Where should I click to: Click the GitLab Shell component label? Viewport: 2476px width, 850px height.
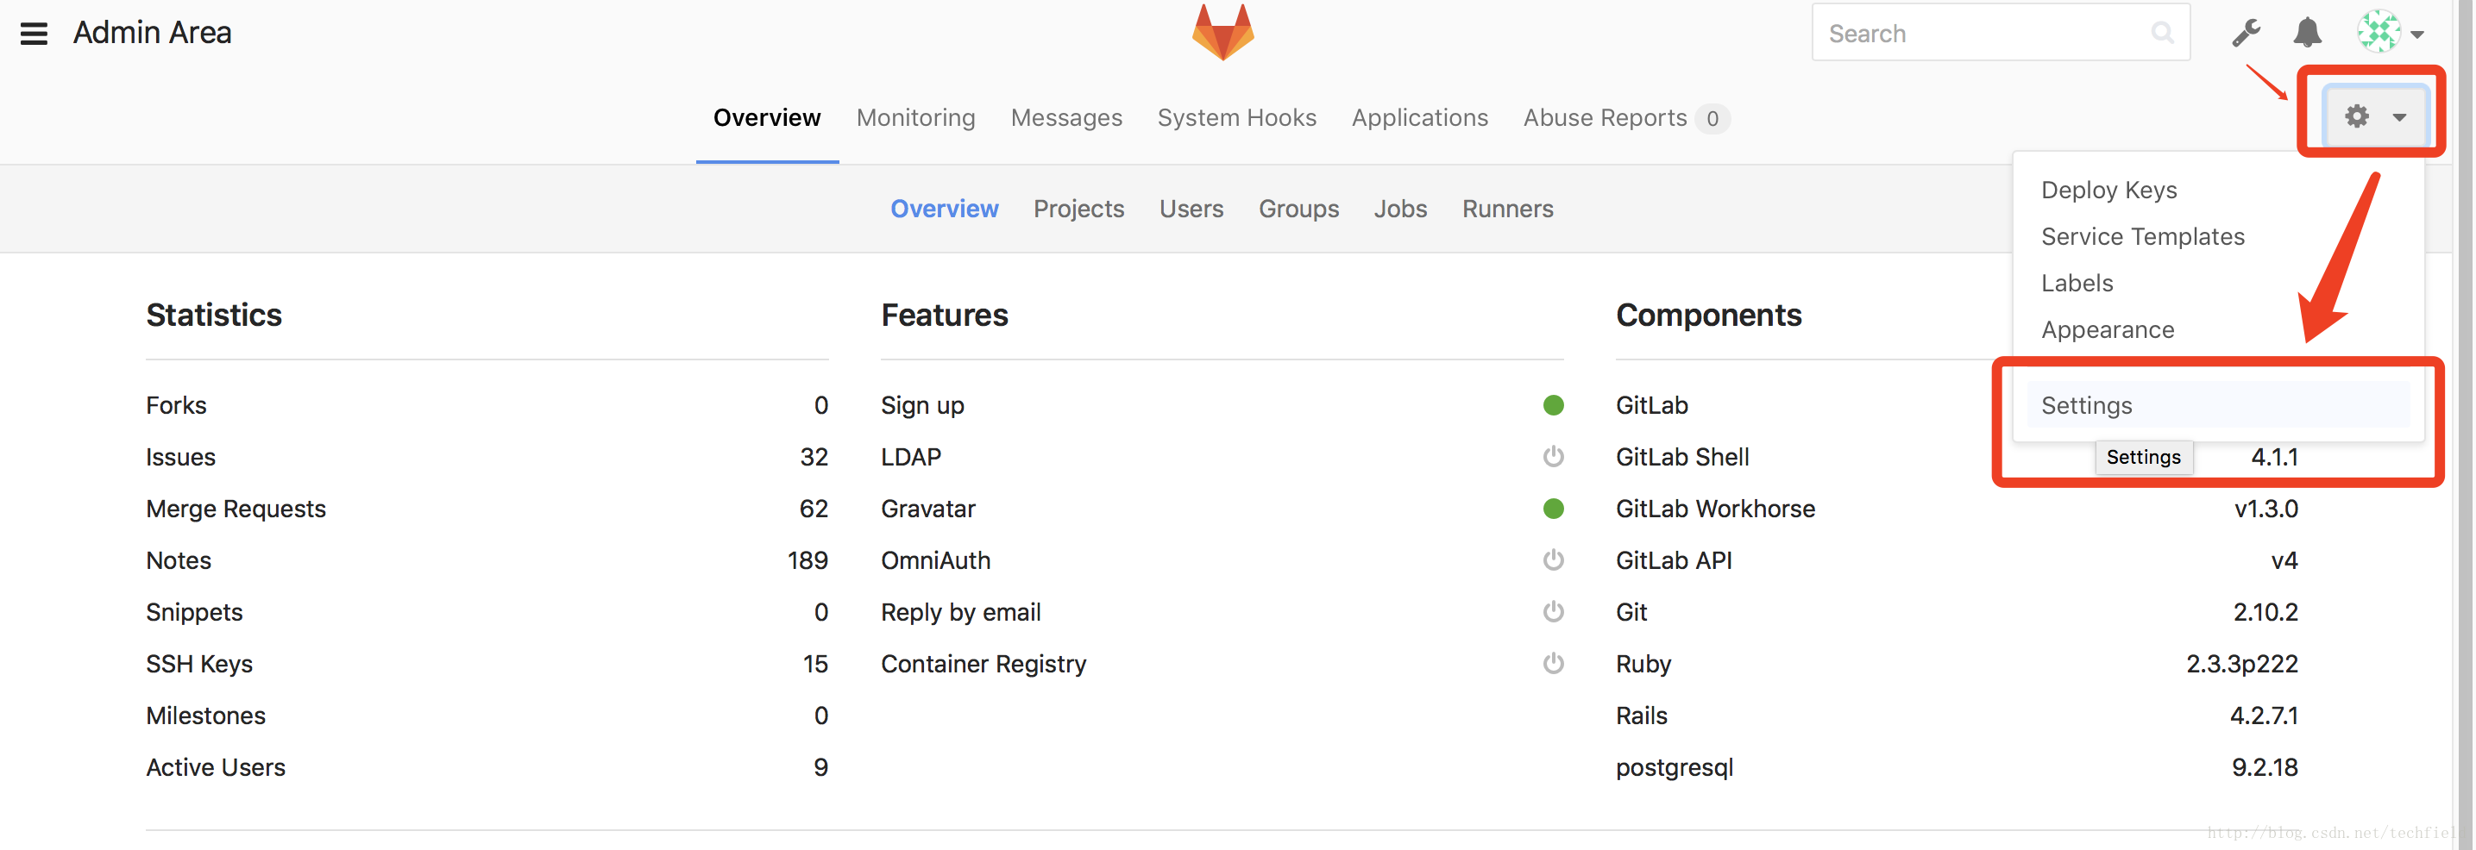point(1682,457)
